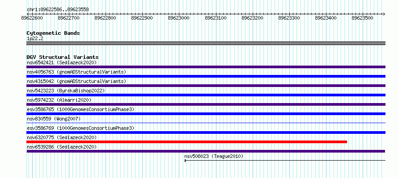Viewport: 398px width, 178px height.
Task: Click the nsv6539286 (Sedlazeck2020) label
Action: click(x=62, y=147)
